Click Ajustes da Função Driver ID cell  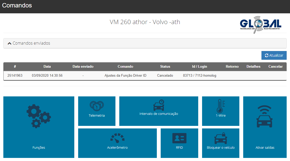125,76
